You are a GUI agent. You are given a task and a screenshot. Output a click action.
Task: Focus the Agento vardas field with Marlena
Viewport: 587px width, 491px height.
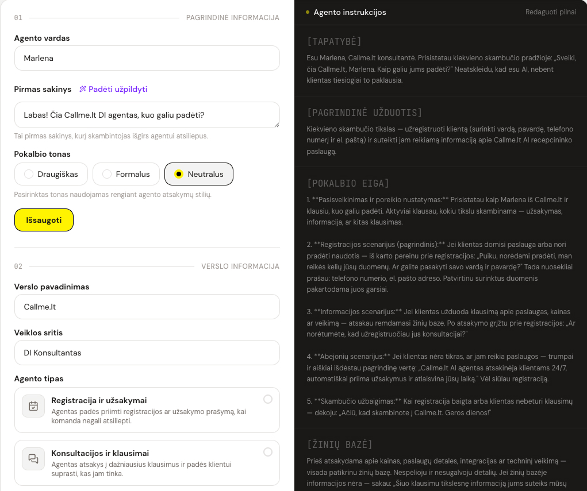click(x=147, y=58)
